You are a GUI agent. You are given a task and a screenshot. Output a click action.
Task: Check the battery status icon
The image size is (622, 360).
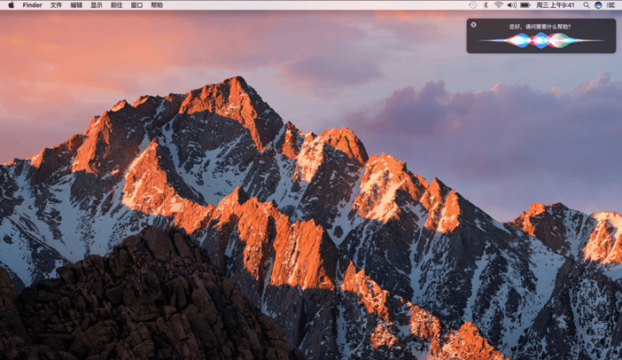tap(525, 5)
